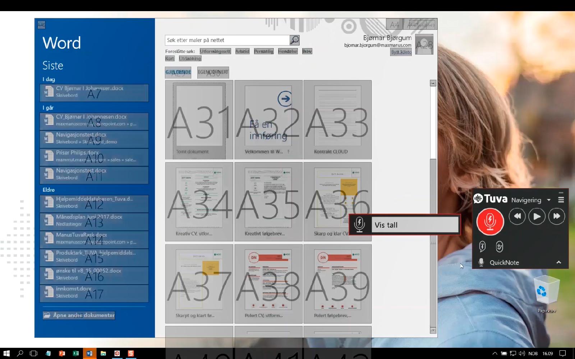Click the red Tuva microphone record button

[490, 222]
